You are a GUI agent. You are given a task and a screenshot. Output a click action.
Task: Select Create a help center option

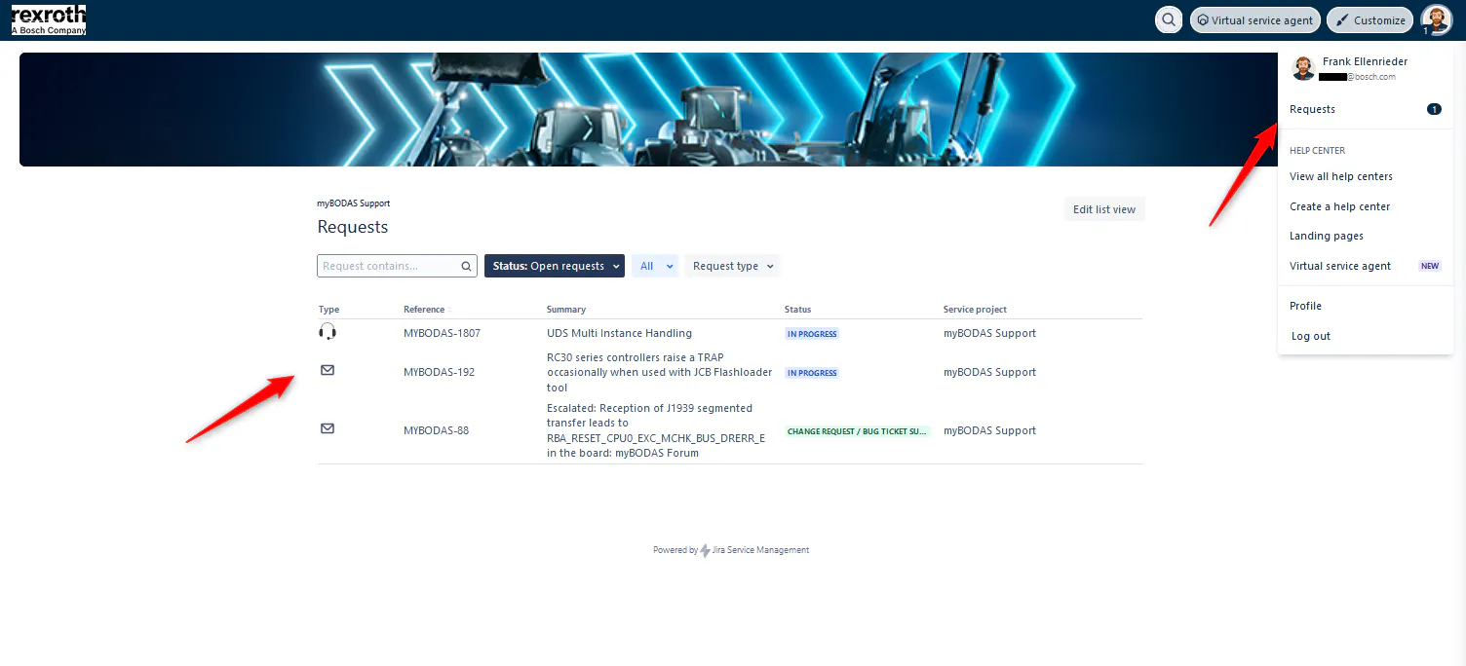tap(1339, 206)
